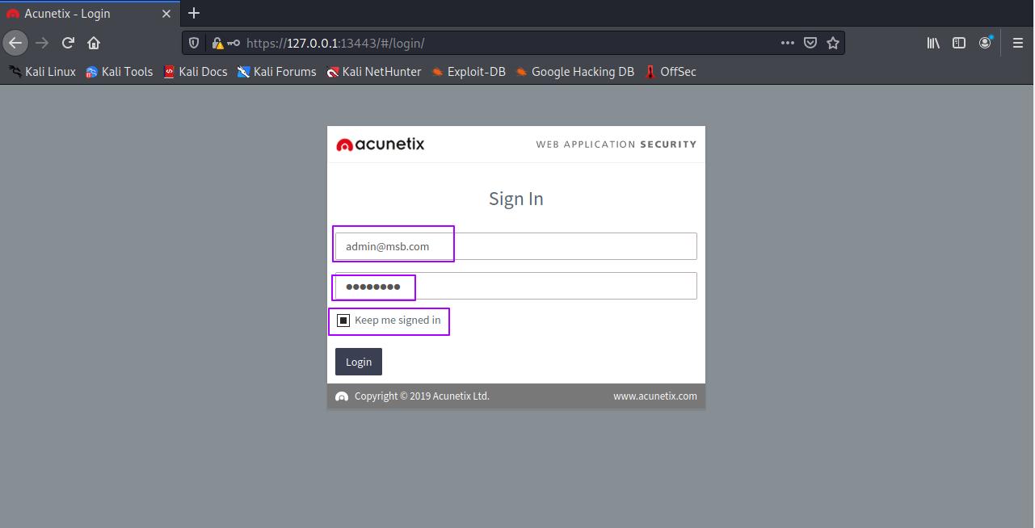Screen dimensions: 1035x528
Task: Go to the Firefox Home icon
Action: pos(94,43)
